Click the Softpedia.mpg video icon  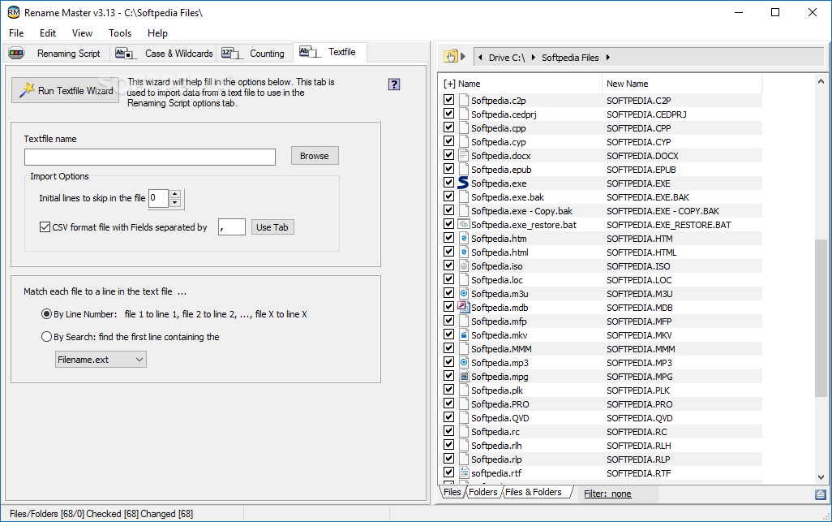pyautogui.click(x=463, y=376)
